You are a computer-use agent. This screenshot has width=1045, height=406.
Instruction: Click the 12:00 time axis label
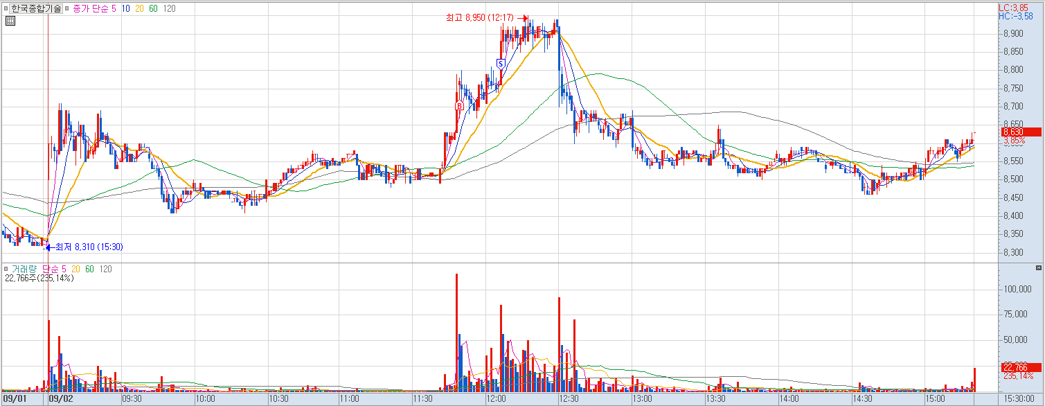click(x=497, y=399)
